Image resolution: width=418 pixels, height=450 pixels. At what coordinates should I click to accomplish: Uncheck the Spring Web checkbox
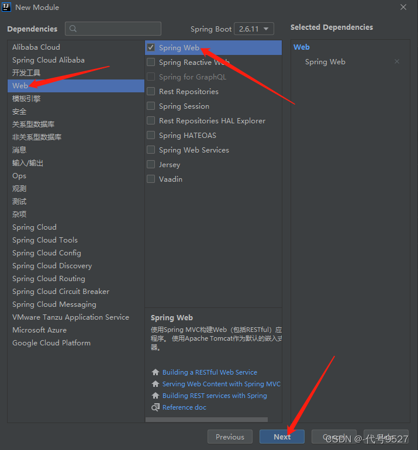point(151,47)
